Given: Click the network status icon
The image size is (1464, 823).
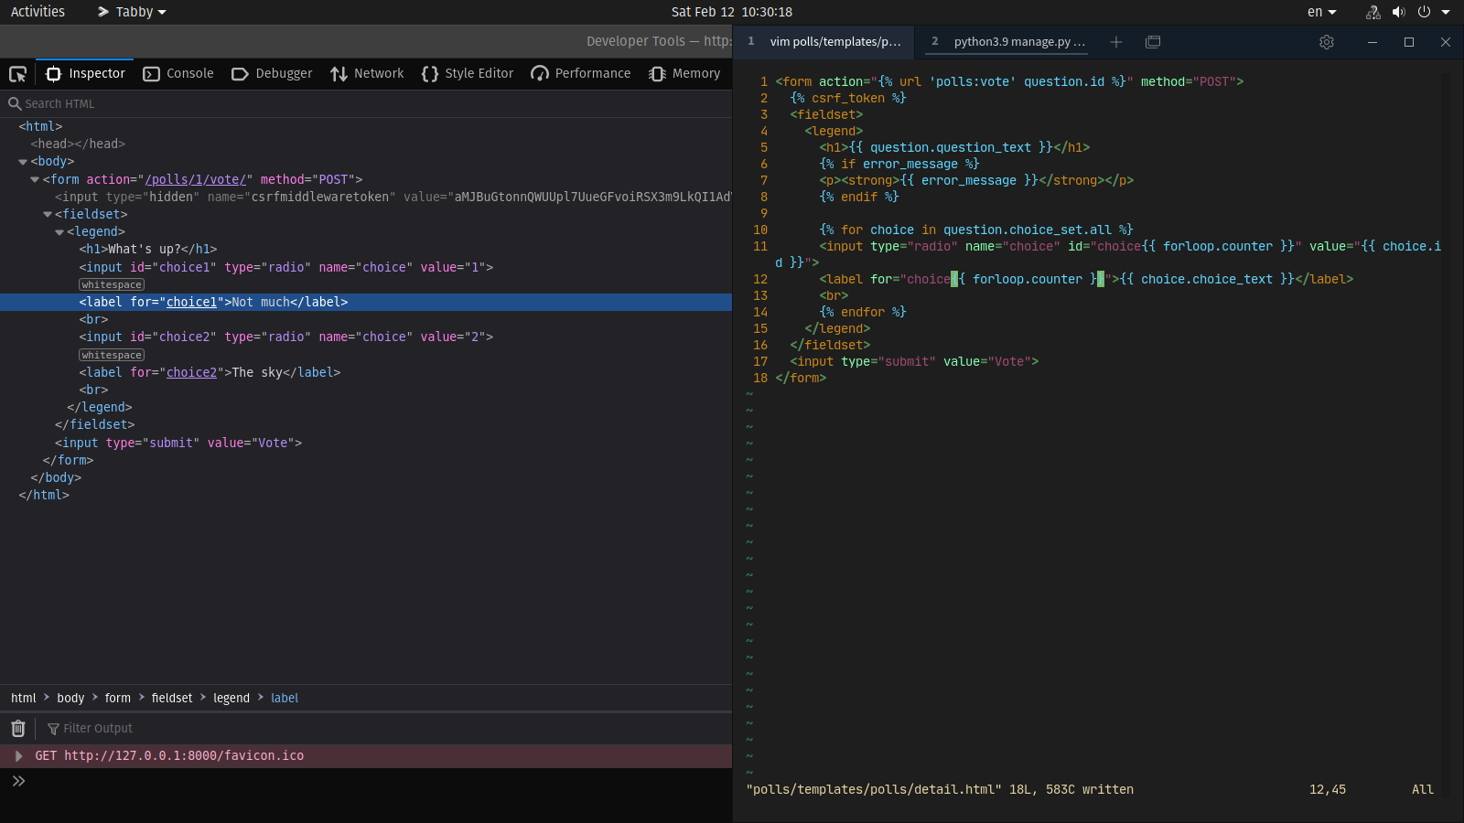Looking at the screenshot, I should coord(1372,12).
